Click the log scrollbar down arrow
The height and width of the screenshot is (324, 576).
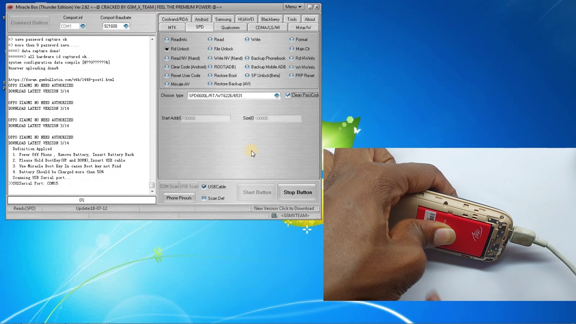pos(152,191)
